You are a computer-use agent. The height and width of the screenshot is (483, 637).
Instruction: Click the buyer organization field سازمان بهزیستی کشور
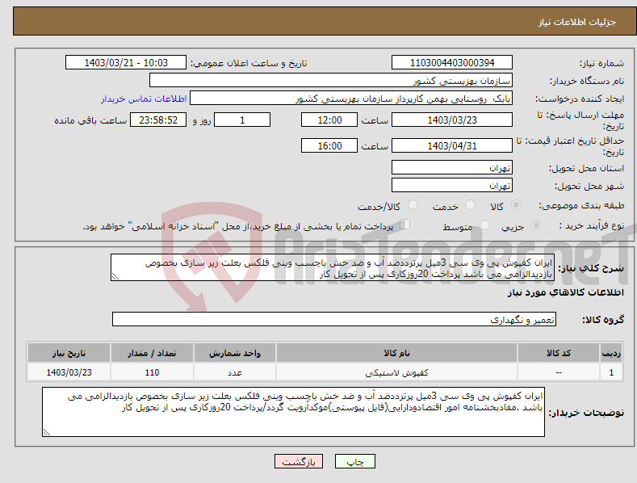click(x=331, y=80)
